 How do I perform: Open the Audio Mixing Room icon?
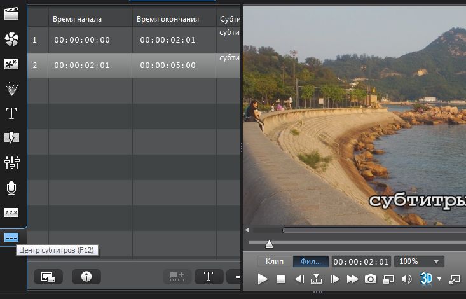(11, 163)
